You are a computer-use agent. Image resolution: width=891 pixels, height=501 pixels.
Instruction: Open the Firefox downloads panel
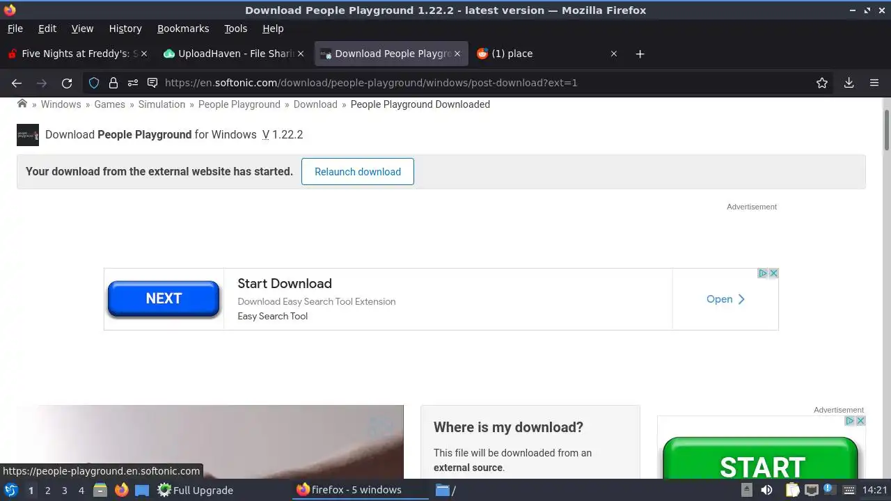[849, 83]
